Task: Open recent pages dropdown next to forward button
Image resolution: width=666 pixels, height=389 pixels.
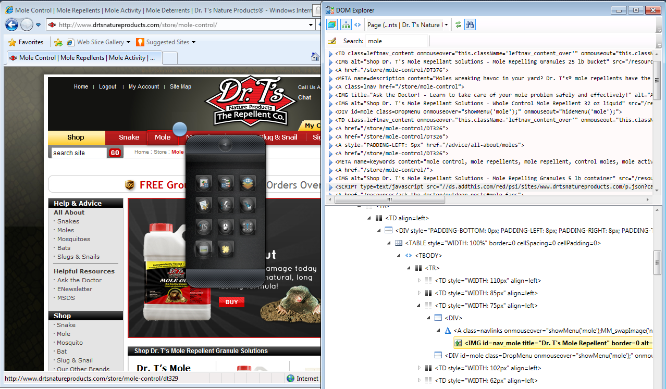Action: [x=38, y=25]
